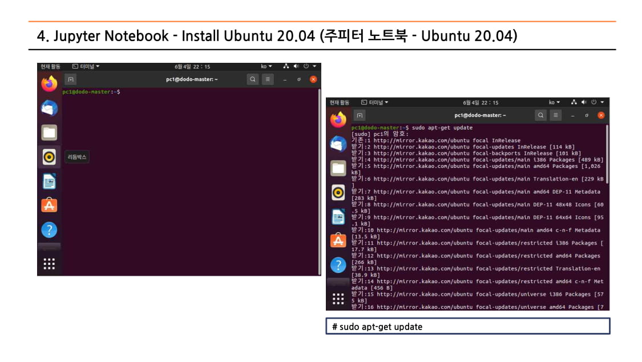
Task: Open Thunderbird mail in right window dock
Action: coord(338,144)
